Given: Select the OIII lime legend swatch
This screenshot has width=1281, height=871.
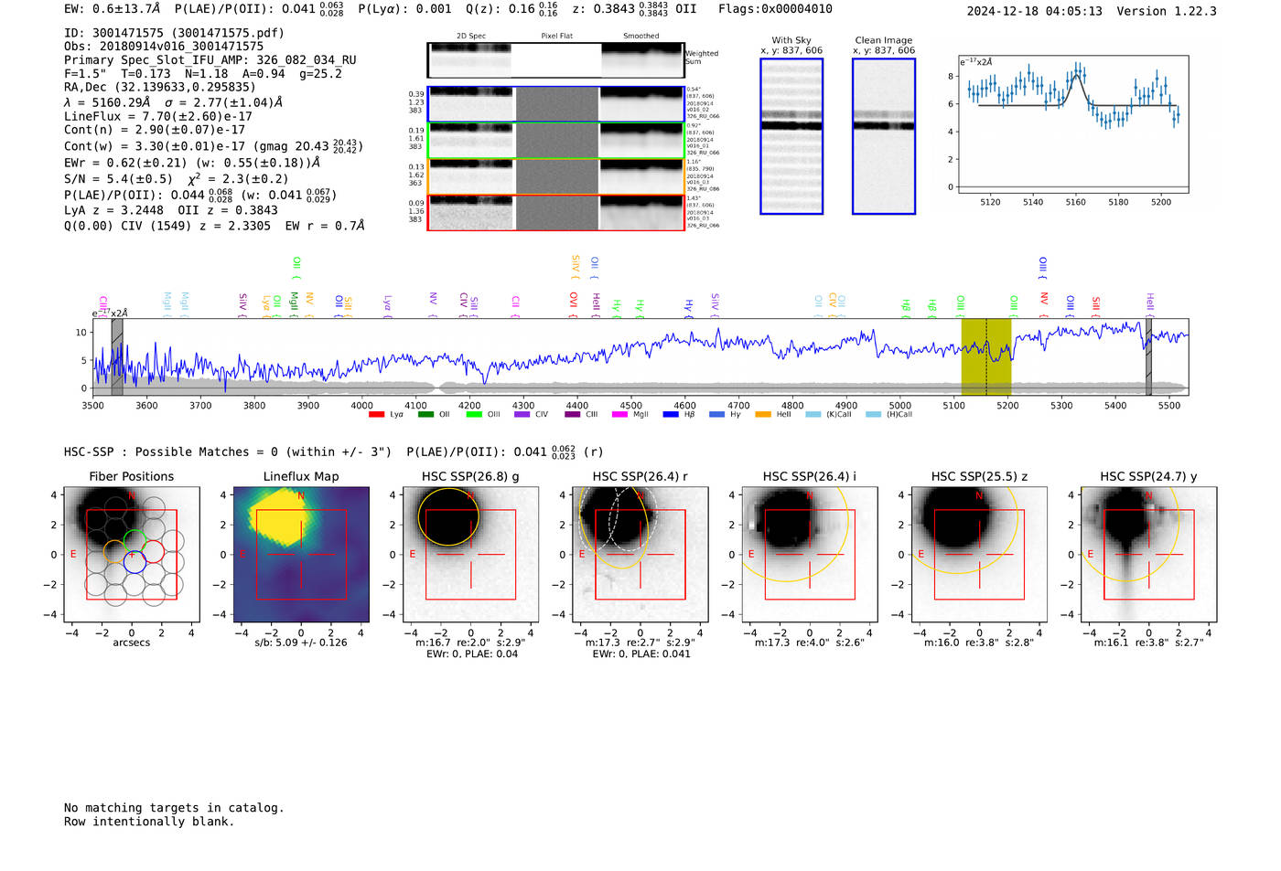Looking at the screenshot, I should pos(473,414).
